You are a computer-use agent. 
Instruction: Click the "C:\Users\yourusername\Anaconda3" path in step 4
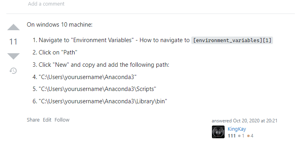click(x=88, y=77)
